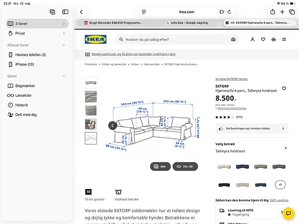Open the IKEA hamburger menu
This screenshot has width=299, height=224.
284,39
